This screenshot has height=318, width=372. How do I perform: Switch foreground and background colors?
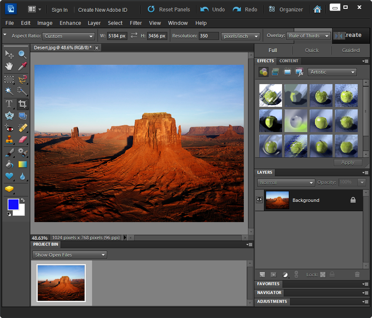coord(23,200)
